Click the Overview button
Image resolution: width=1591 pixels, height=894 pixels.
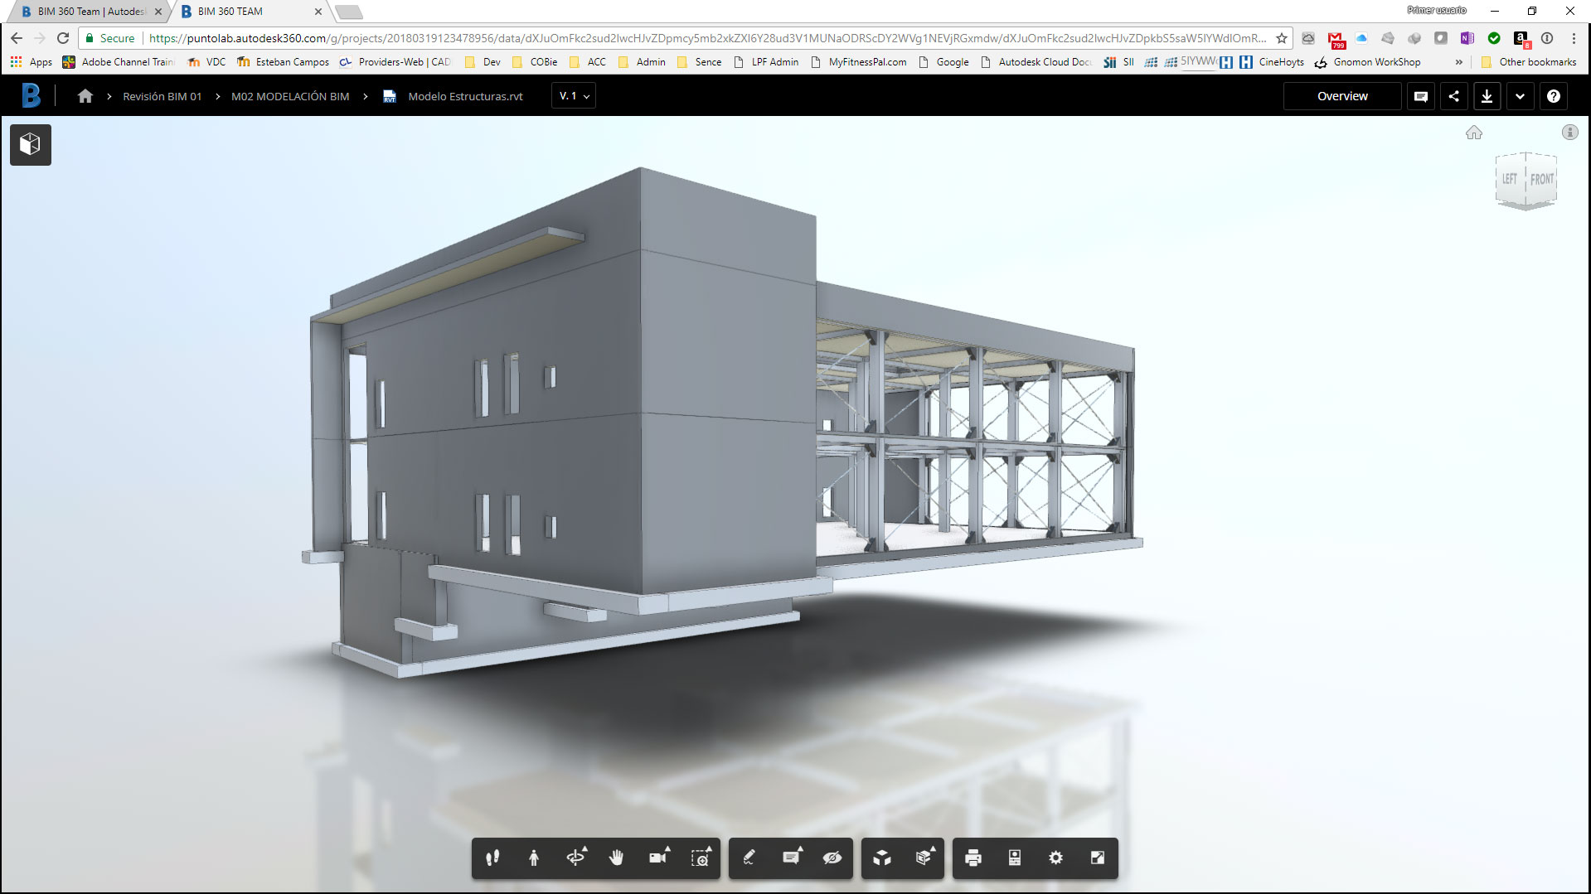[1342, 96]
